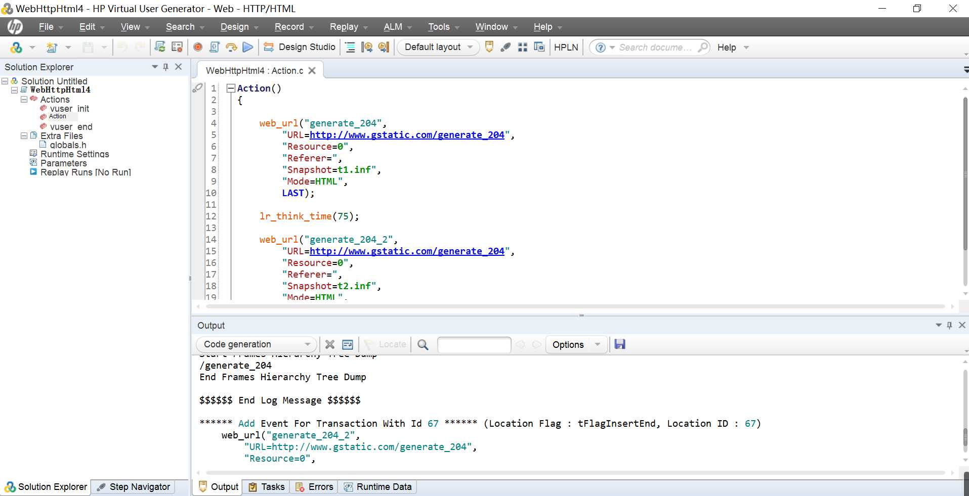969x496 pixels.
Task: Open Design Studio
Action: 299,47
